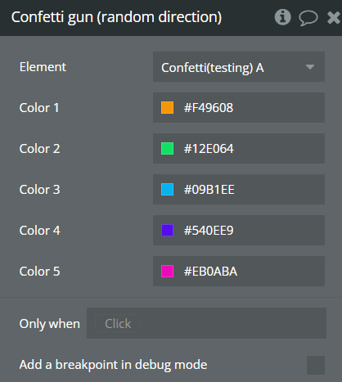Open the comment bubble icon
Viewport: 342px width, 382px height.
coord(308,18)
